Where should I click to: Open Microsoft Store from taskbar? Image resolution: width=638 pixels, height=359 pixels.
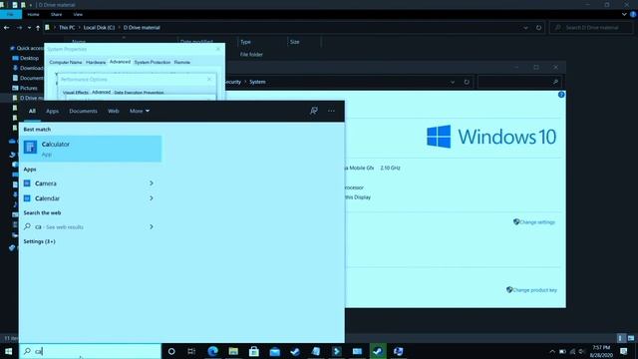[254, 351]
